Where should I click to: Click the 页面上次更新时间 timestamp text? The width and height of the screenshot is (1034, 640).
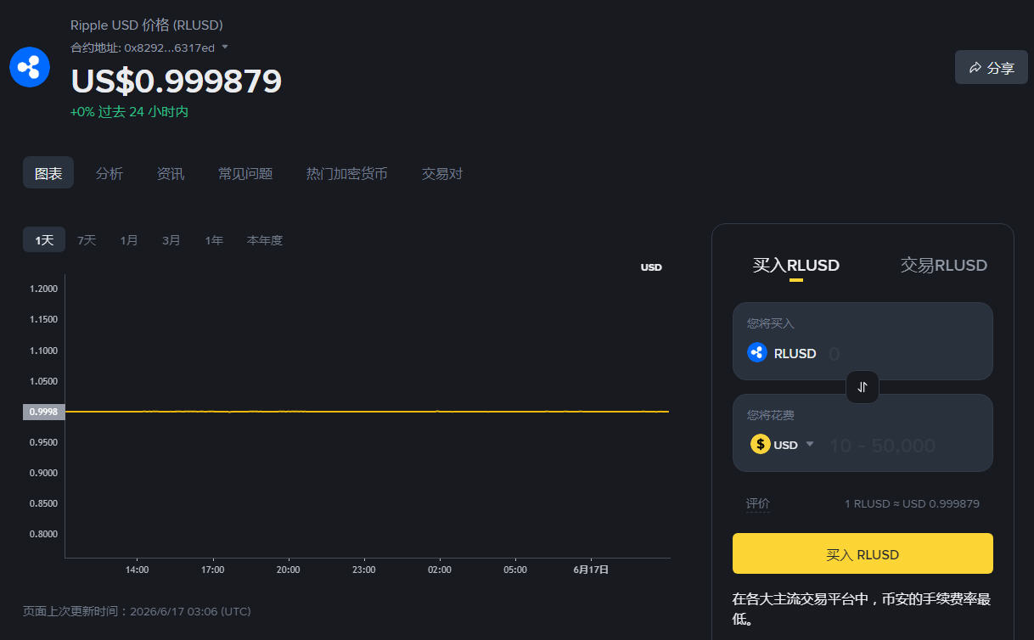(x=137, y=611)
